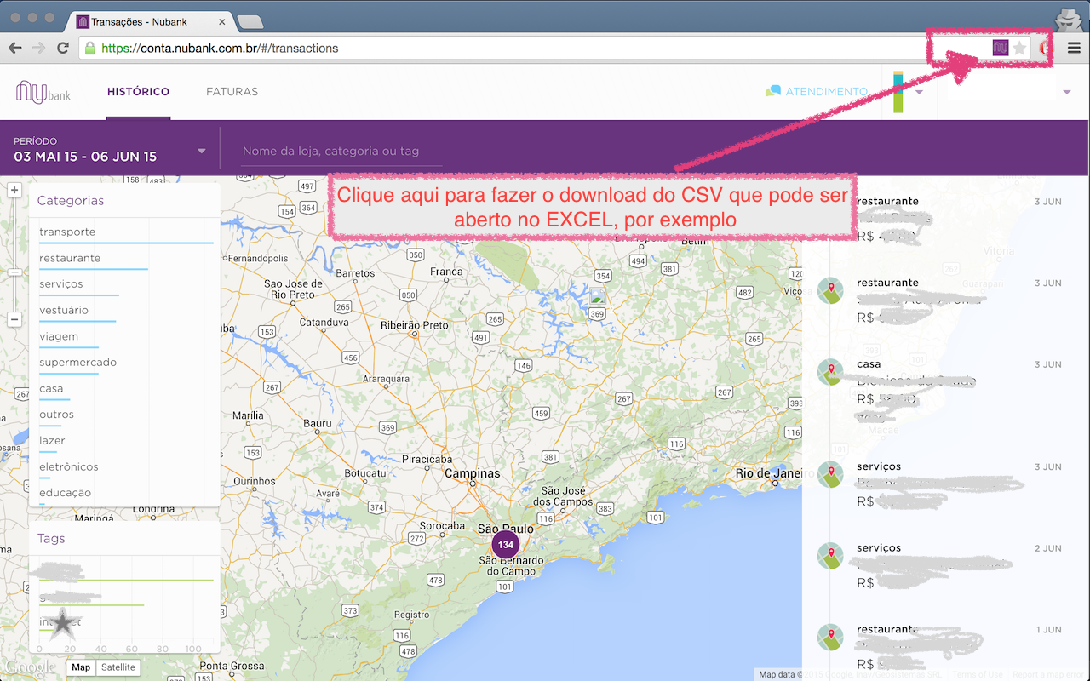
Task: Click the Nubank CSV extension icon
Action: click(x=1001, y=49)
